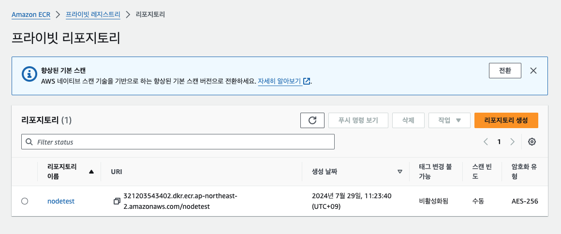The width and height of the screenshot is (561, 234).
Task: Copy the nodetest URI with copy icon
Action: (x=117, y=202)
